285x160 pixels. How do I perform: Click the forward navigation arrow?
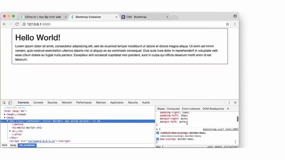coord(11,24)
